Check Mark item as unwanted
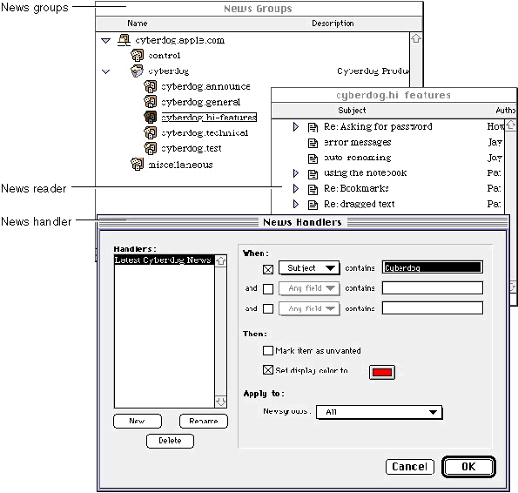 (x=268, y=350)
